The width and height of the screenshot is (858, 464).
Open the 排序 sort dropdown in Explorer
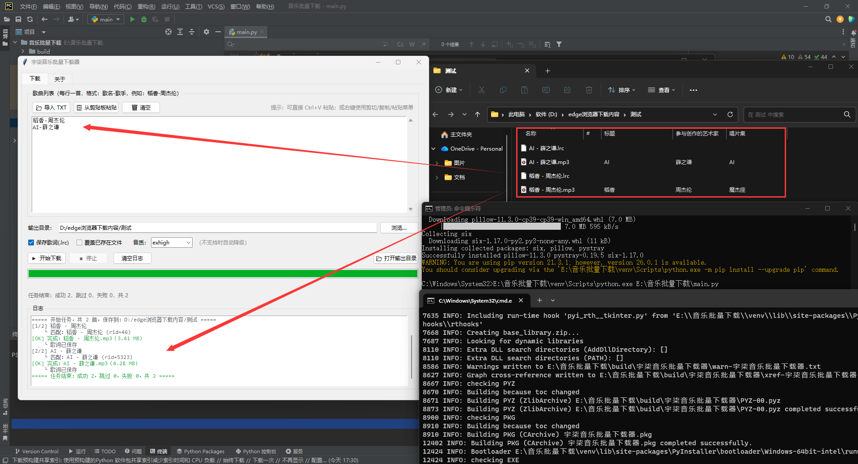(x=622, y=90)
